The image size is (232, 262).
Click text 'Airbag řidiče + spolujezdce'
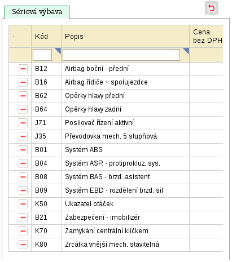(x=106, y=82)
